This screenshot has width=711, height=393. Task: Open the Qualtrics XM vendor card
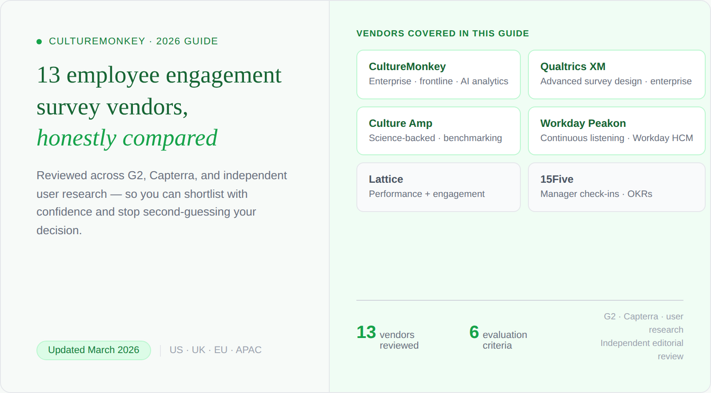[616, 75]
